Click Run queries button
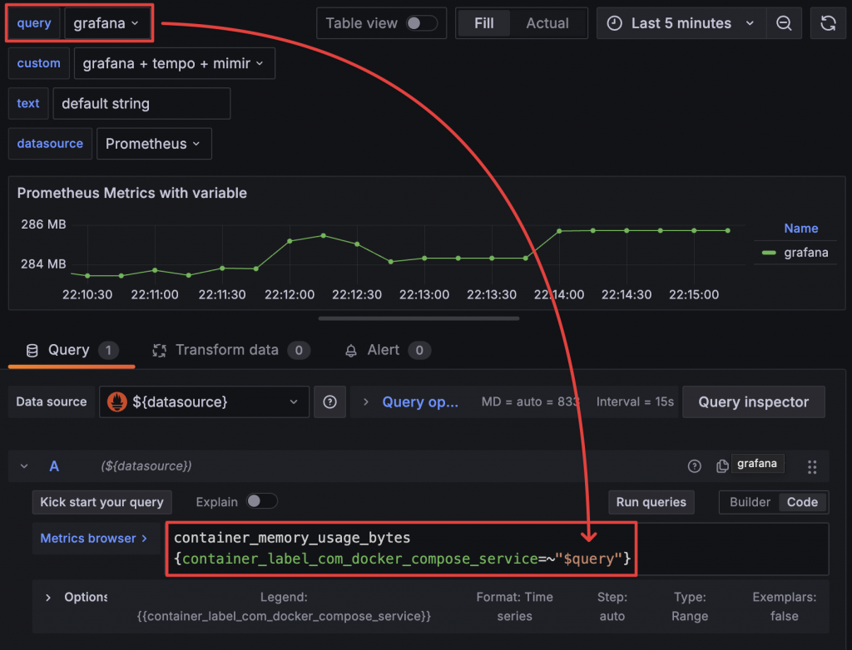852x650 pixels. [651, 502]
